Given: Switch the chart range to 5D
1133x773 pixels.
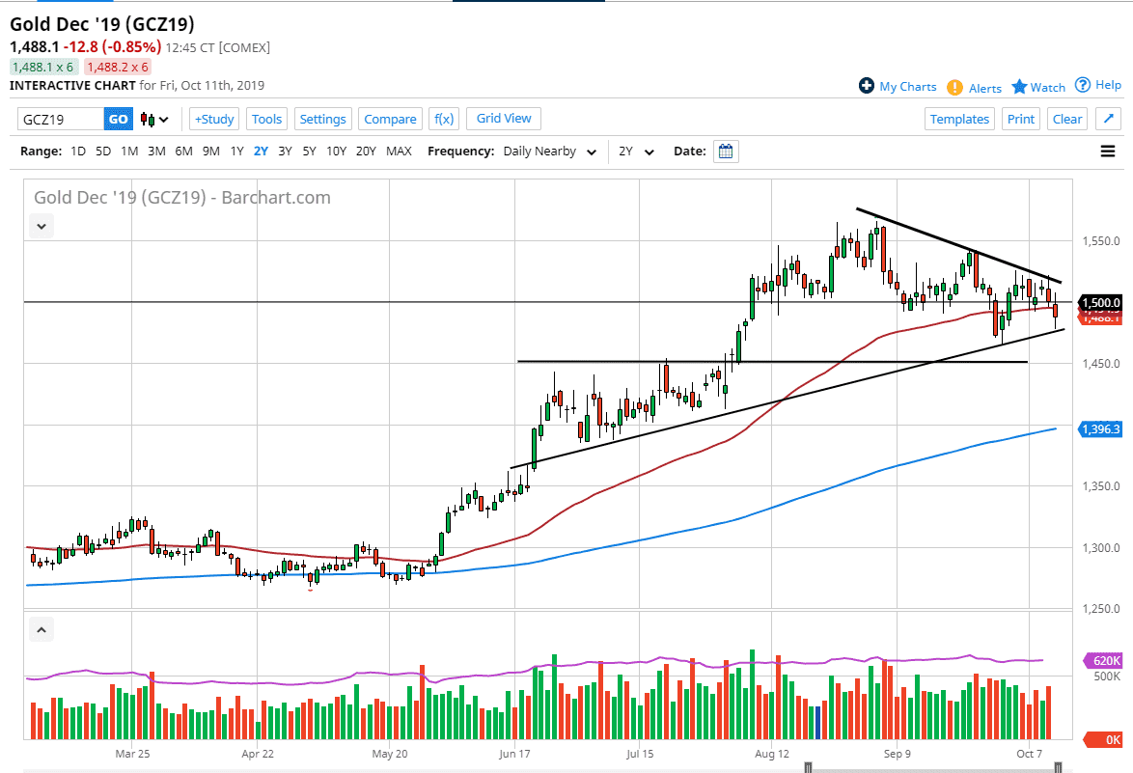Looking at the screenshot, I should coord(103,151).
